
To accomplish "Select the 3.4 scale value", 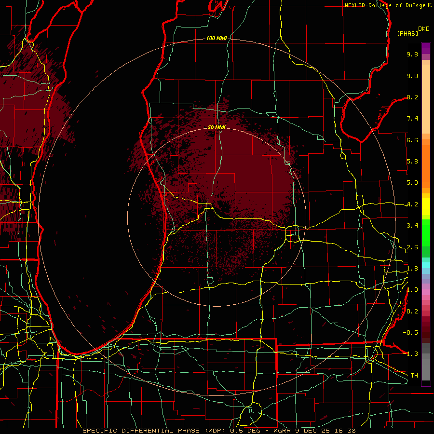I will point(412,226).
